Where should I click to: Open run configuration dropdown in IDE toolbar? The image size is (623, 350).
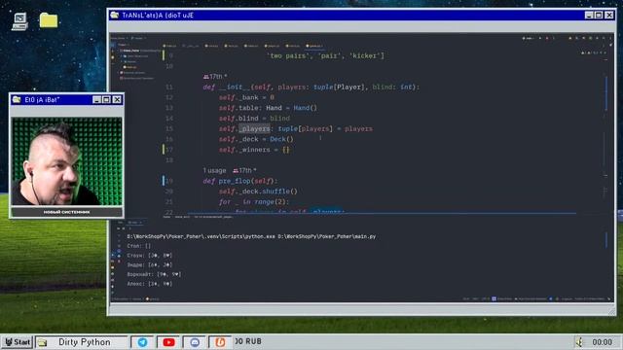529,39
